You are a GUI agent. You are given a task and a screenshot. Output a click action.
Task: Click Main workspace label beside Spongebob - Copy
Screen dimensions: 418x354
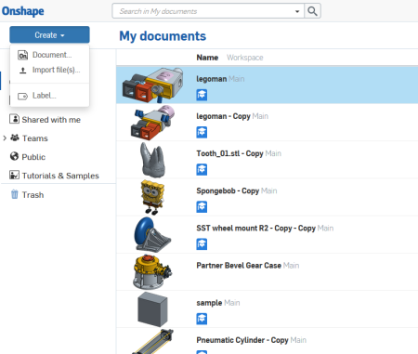point(268,190)
